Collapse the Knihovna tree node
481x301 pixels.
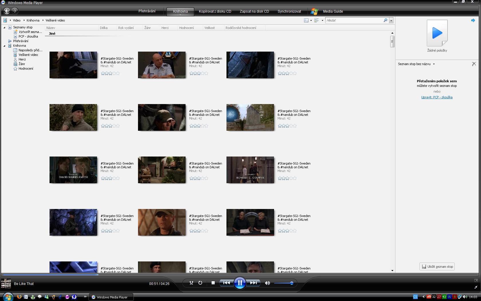tap(4, 46)
